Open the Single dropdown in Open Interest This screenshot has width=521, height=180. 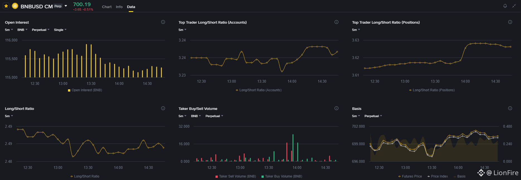(x=60, y=30)
